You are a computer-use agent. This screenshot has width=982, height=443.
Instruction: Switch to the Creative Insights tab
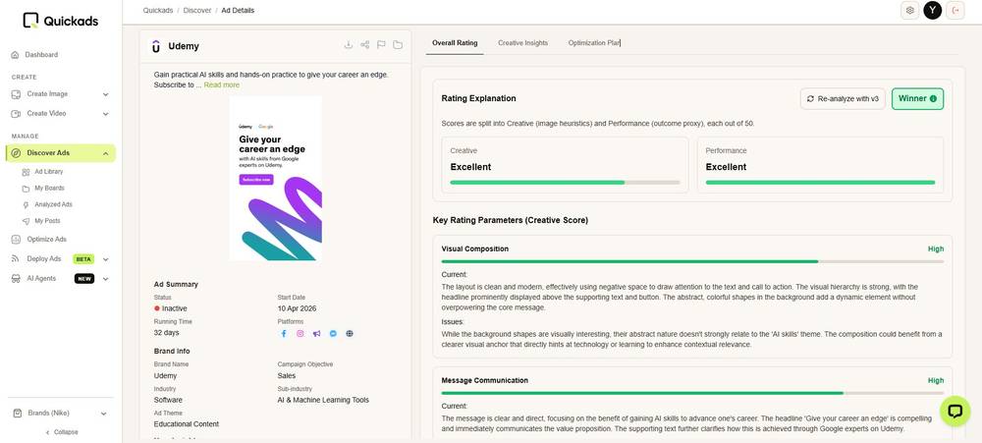tap(523, 43)
